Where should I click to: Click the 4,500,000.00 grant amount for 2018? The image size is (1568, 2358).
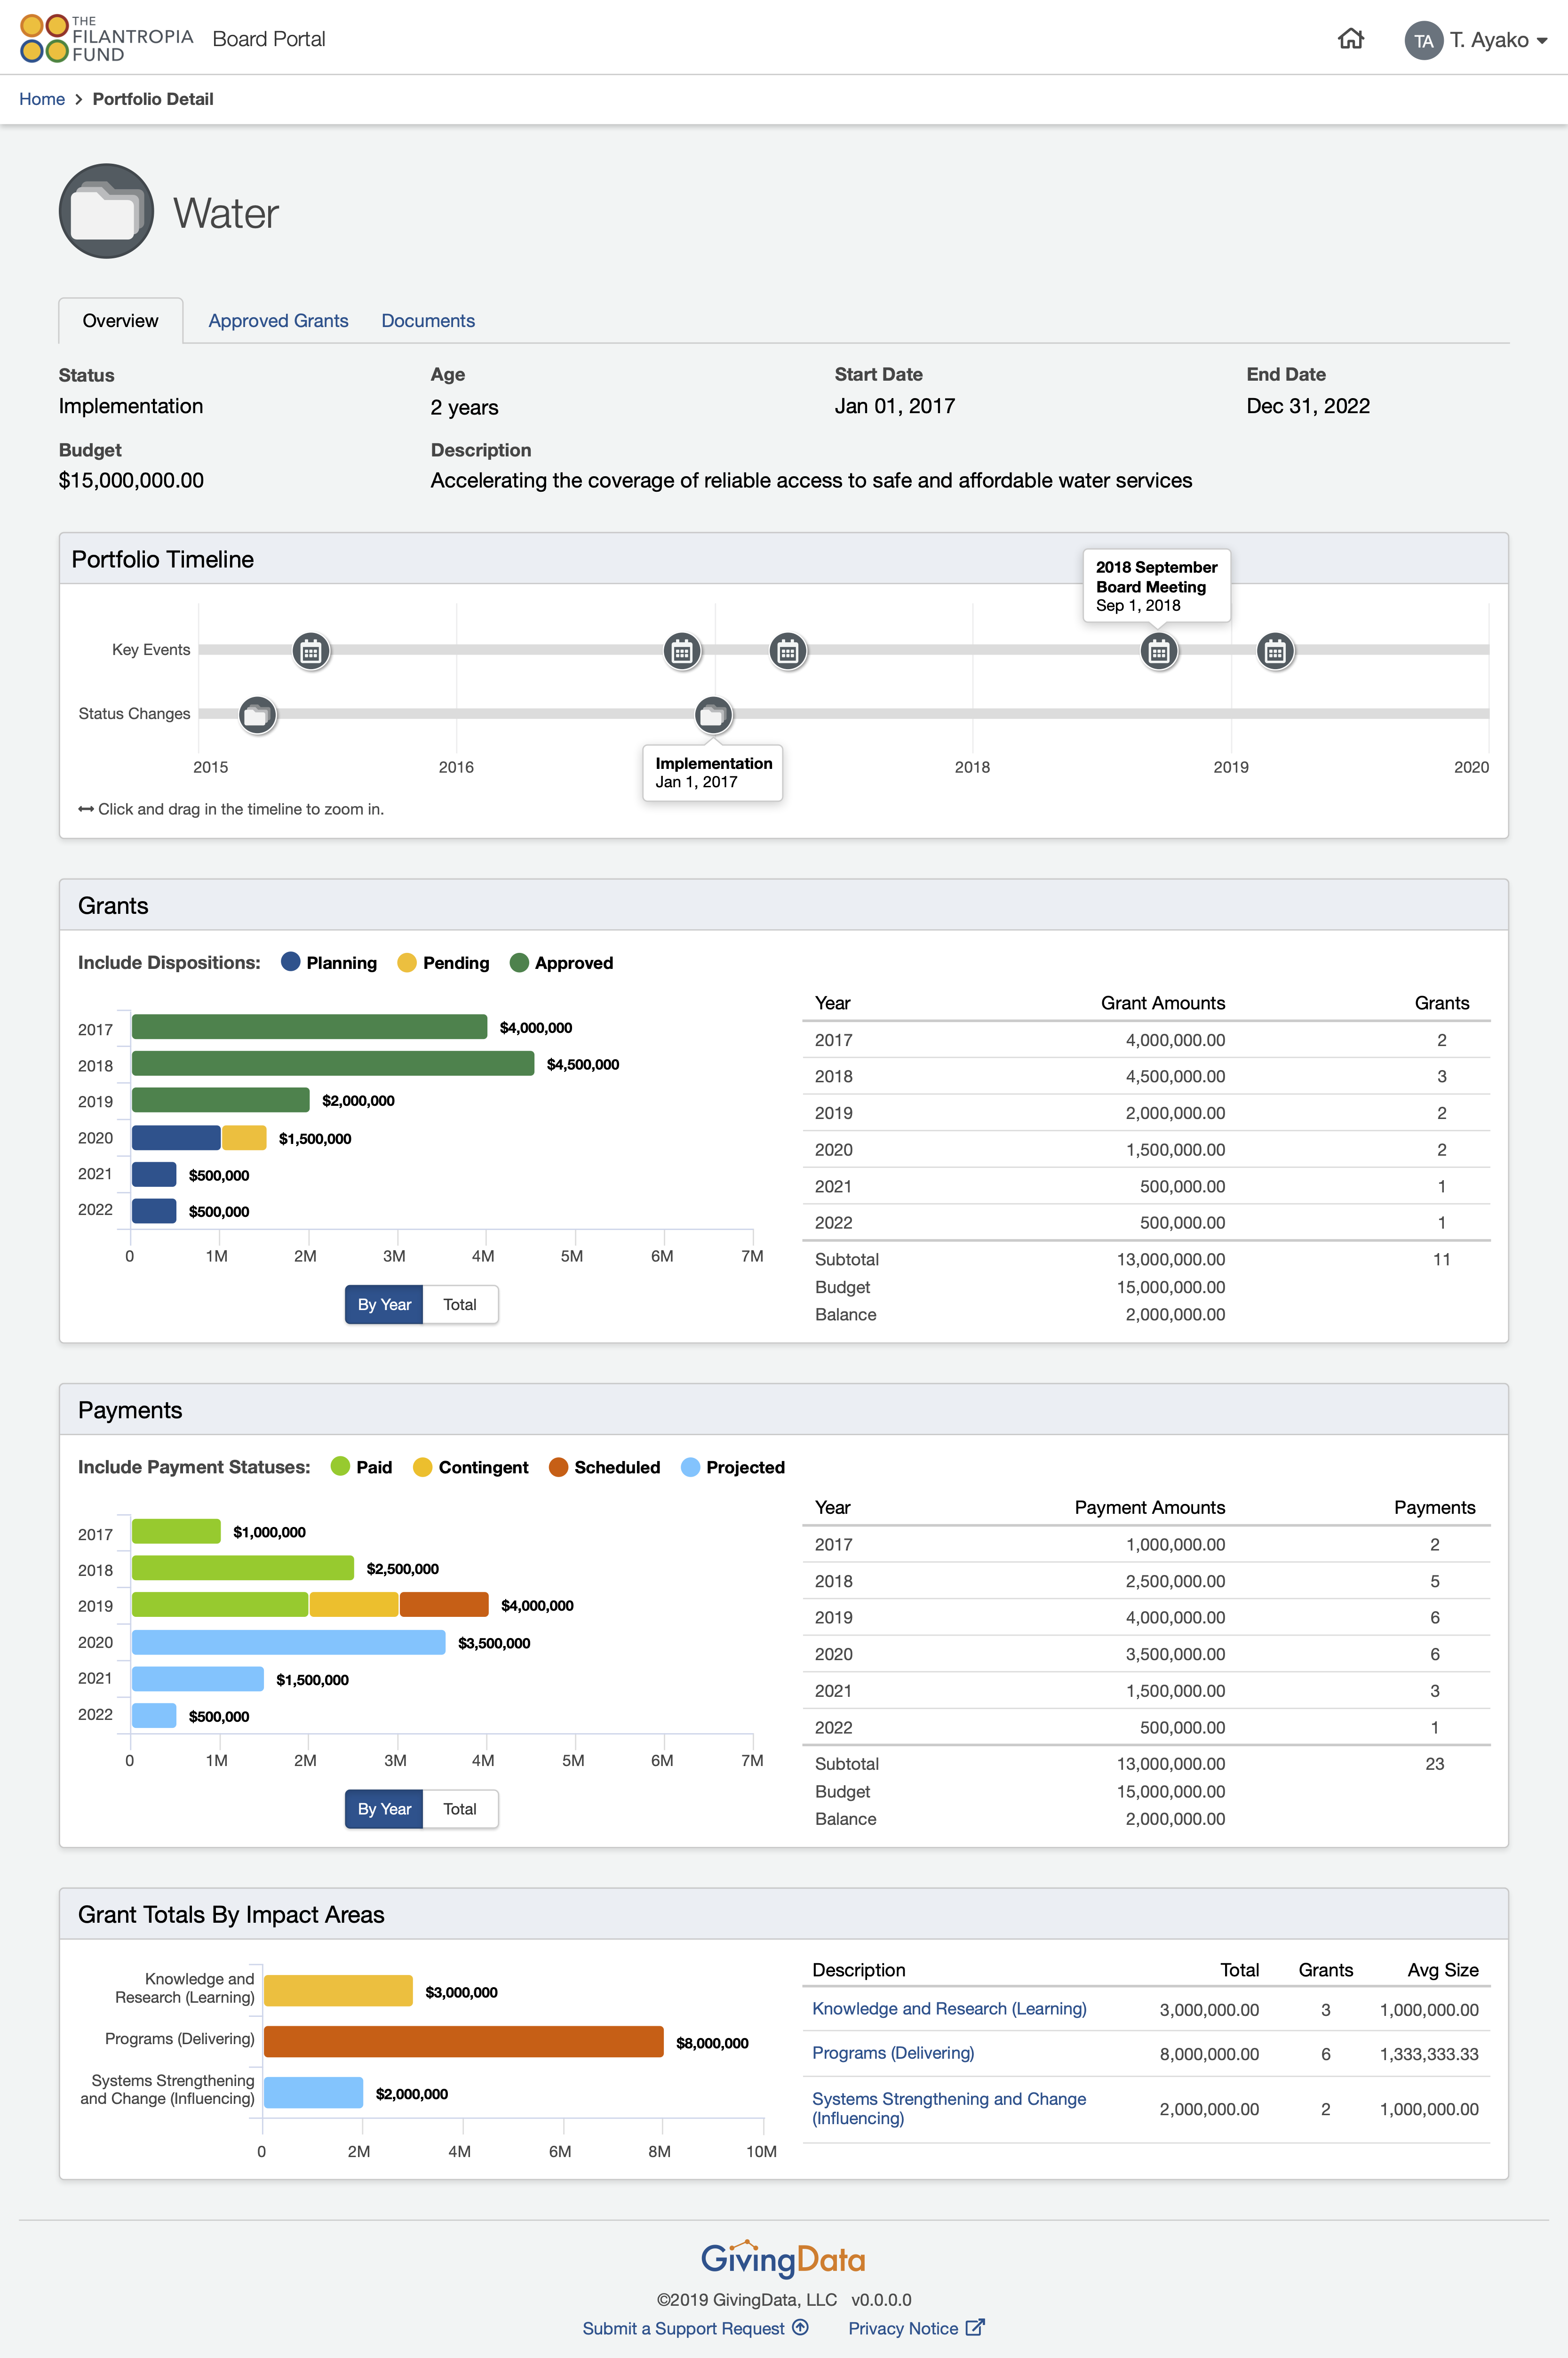tap(1175, 1076)
